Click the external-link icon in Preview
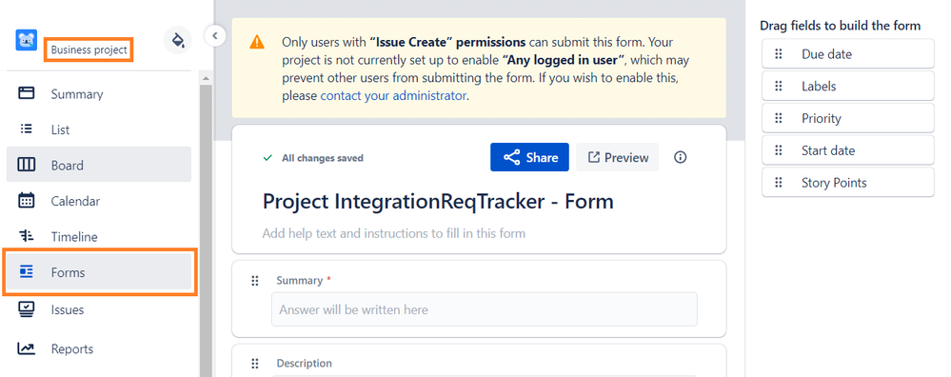This screenshot has height=377, width=951. [594, 158]
